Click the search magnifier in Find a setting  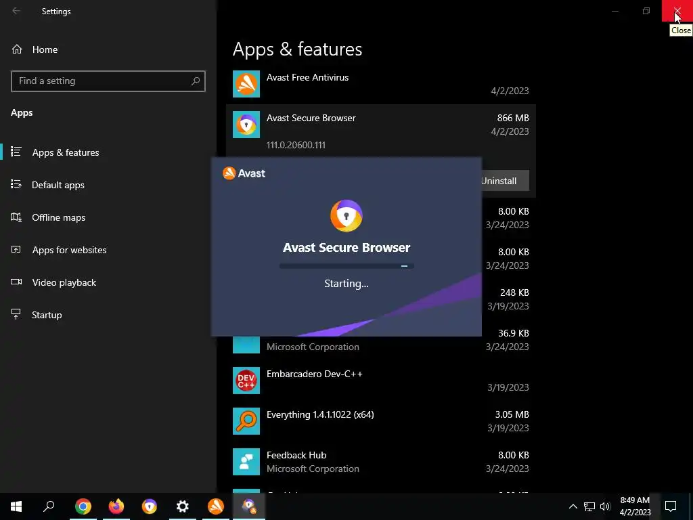click(x=196, y=81)
